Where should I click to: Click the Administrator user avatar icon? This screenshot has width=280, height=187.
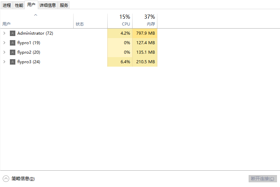tap(13, 33)
